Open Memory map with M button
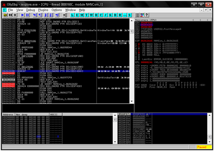The image size is (214, 151). point(82,15)
